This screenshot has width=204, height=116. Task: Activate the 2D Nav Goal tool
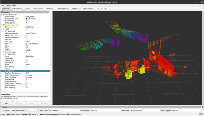(76, 9)
